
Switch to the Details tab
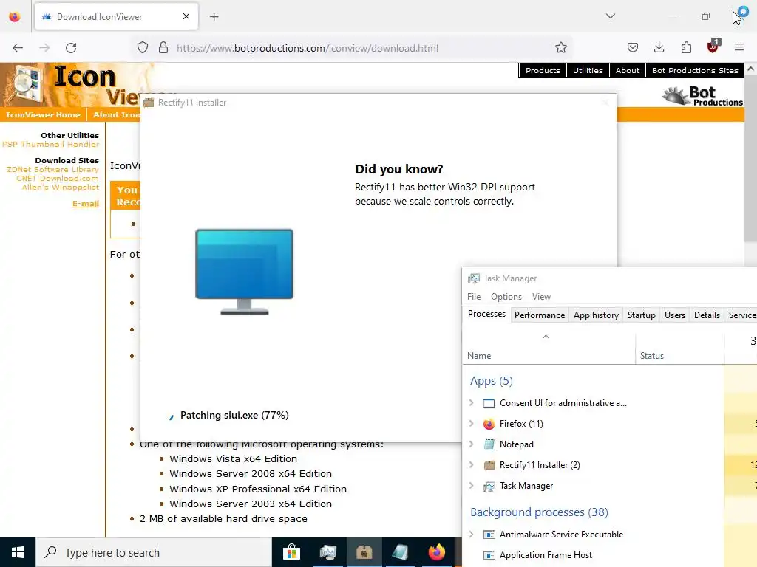point(707,315)
